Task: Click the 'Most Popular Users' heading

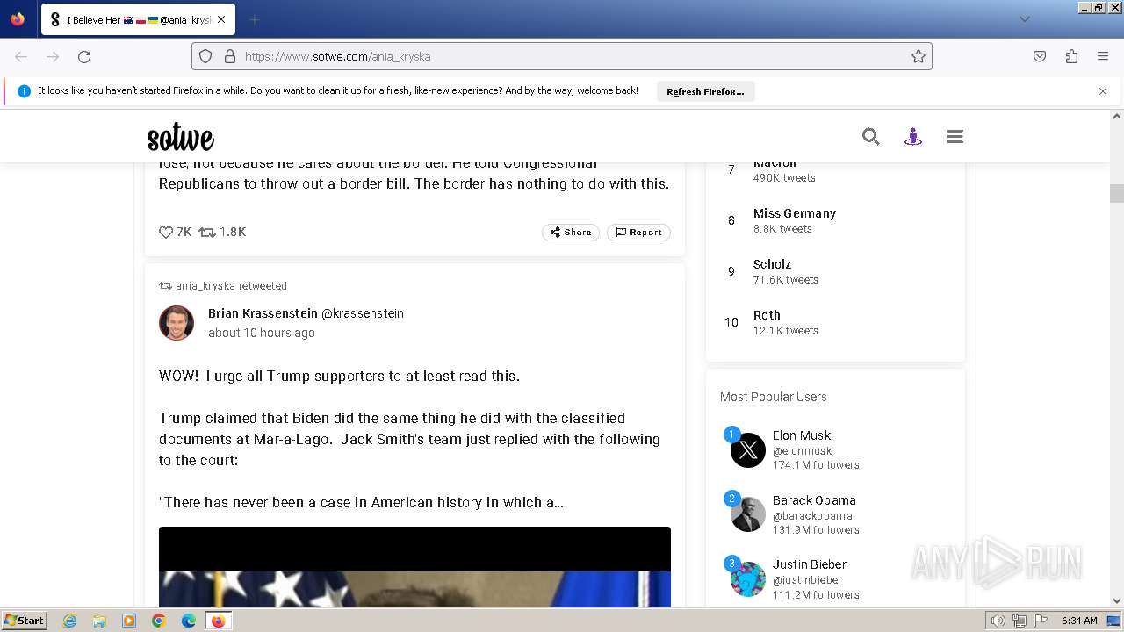Action: (774, 397)
